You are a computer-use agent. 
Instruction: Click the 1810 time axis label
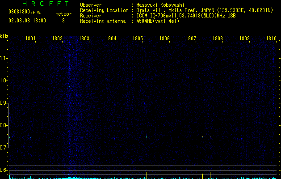pyautogui.click(x=271, y=38)
